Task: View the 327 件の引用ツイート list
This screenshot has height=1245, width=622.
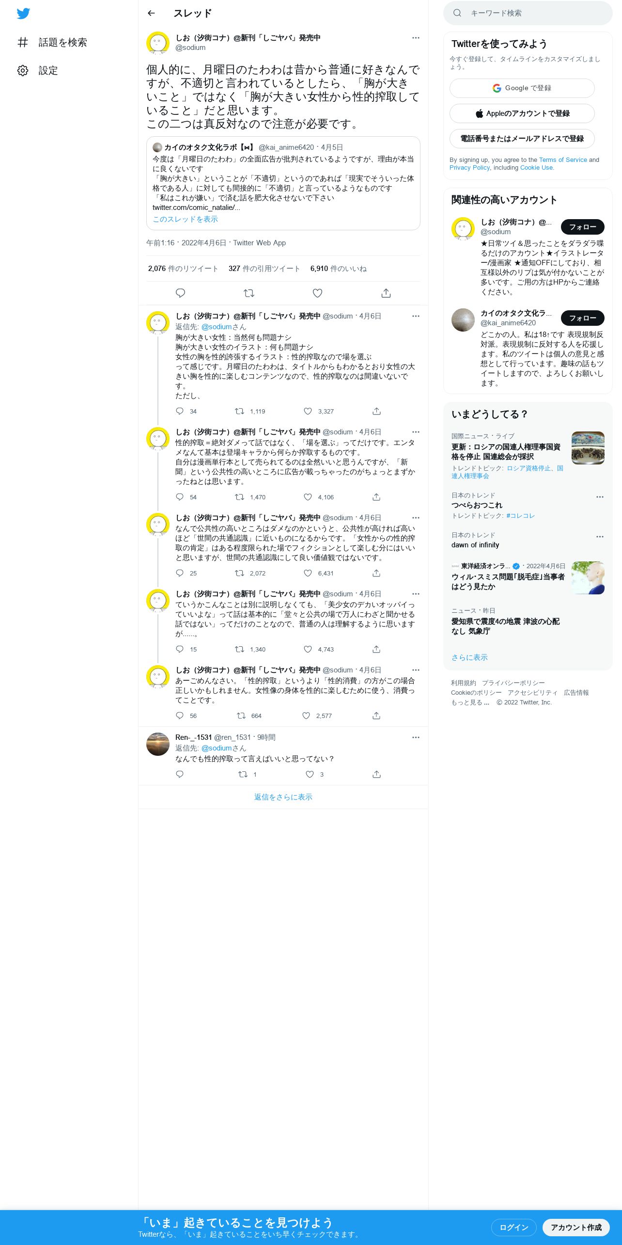Action: (264, 269)
